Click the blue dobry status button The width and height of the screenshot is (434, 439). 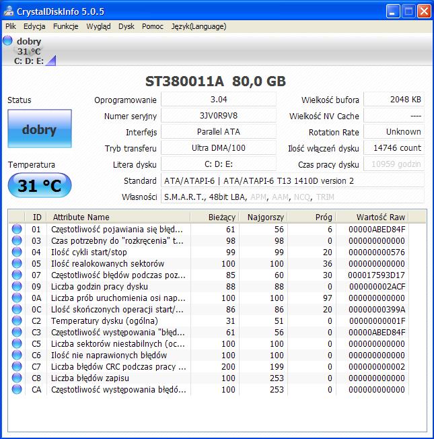[40, 129]
